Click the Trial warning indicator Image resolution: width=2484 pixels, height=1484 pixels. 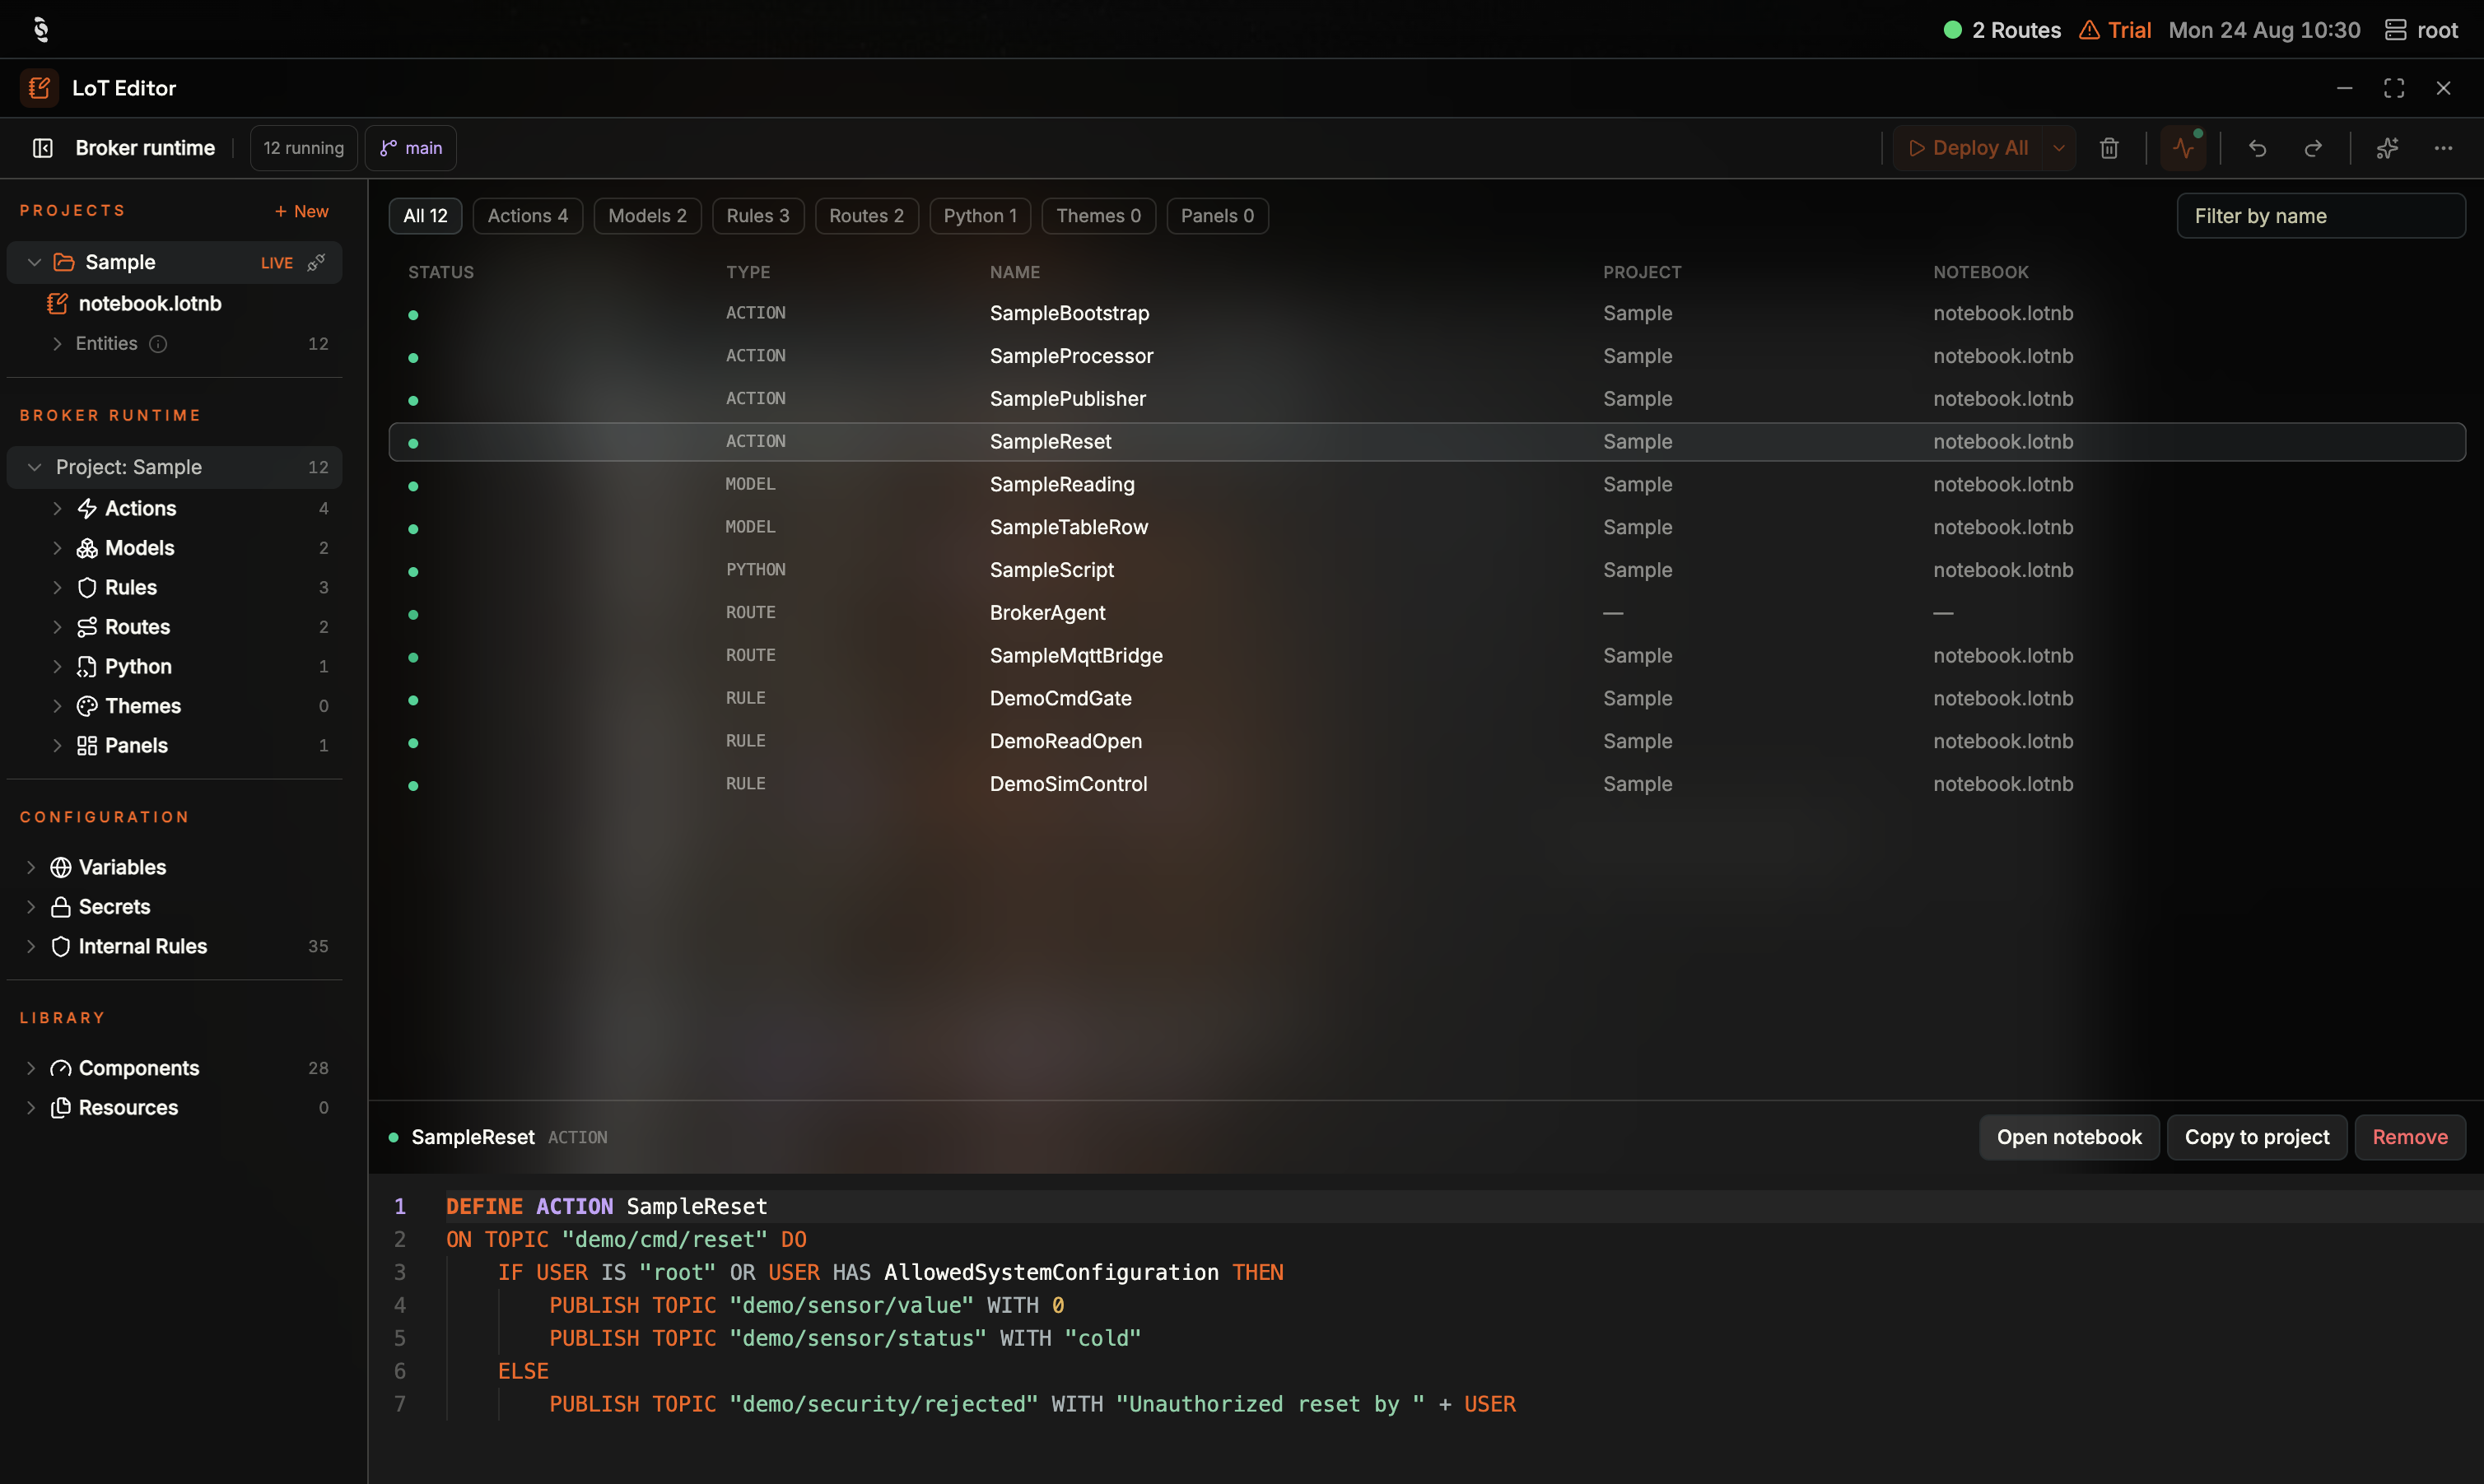(x=2114, y=30)
